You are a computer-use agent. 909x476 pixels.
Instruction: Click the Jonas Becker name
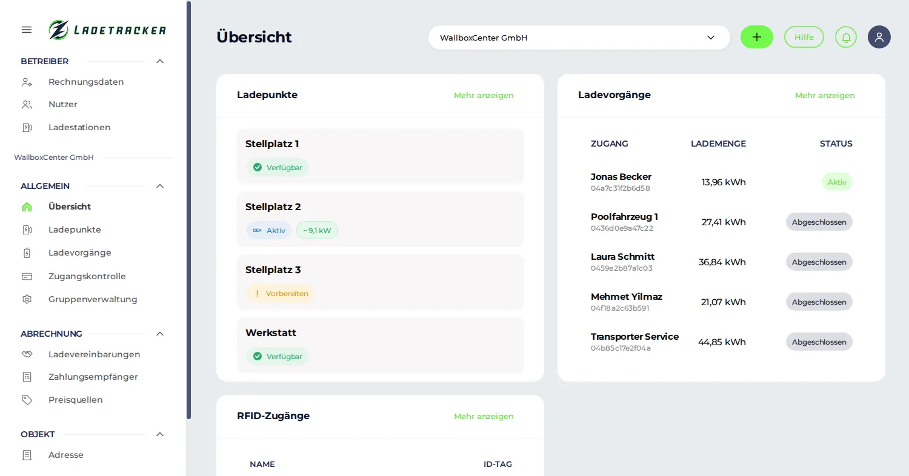point(621,177)
